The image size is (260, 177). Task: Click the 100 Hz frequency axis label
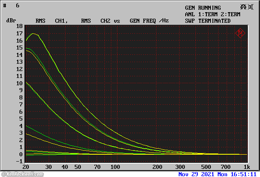(115, 167)
